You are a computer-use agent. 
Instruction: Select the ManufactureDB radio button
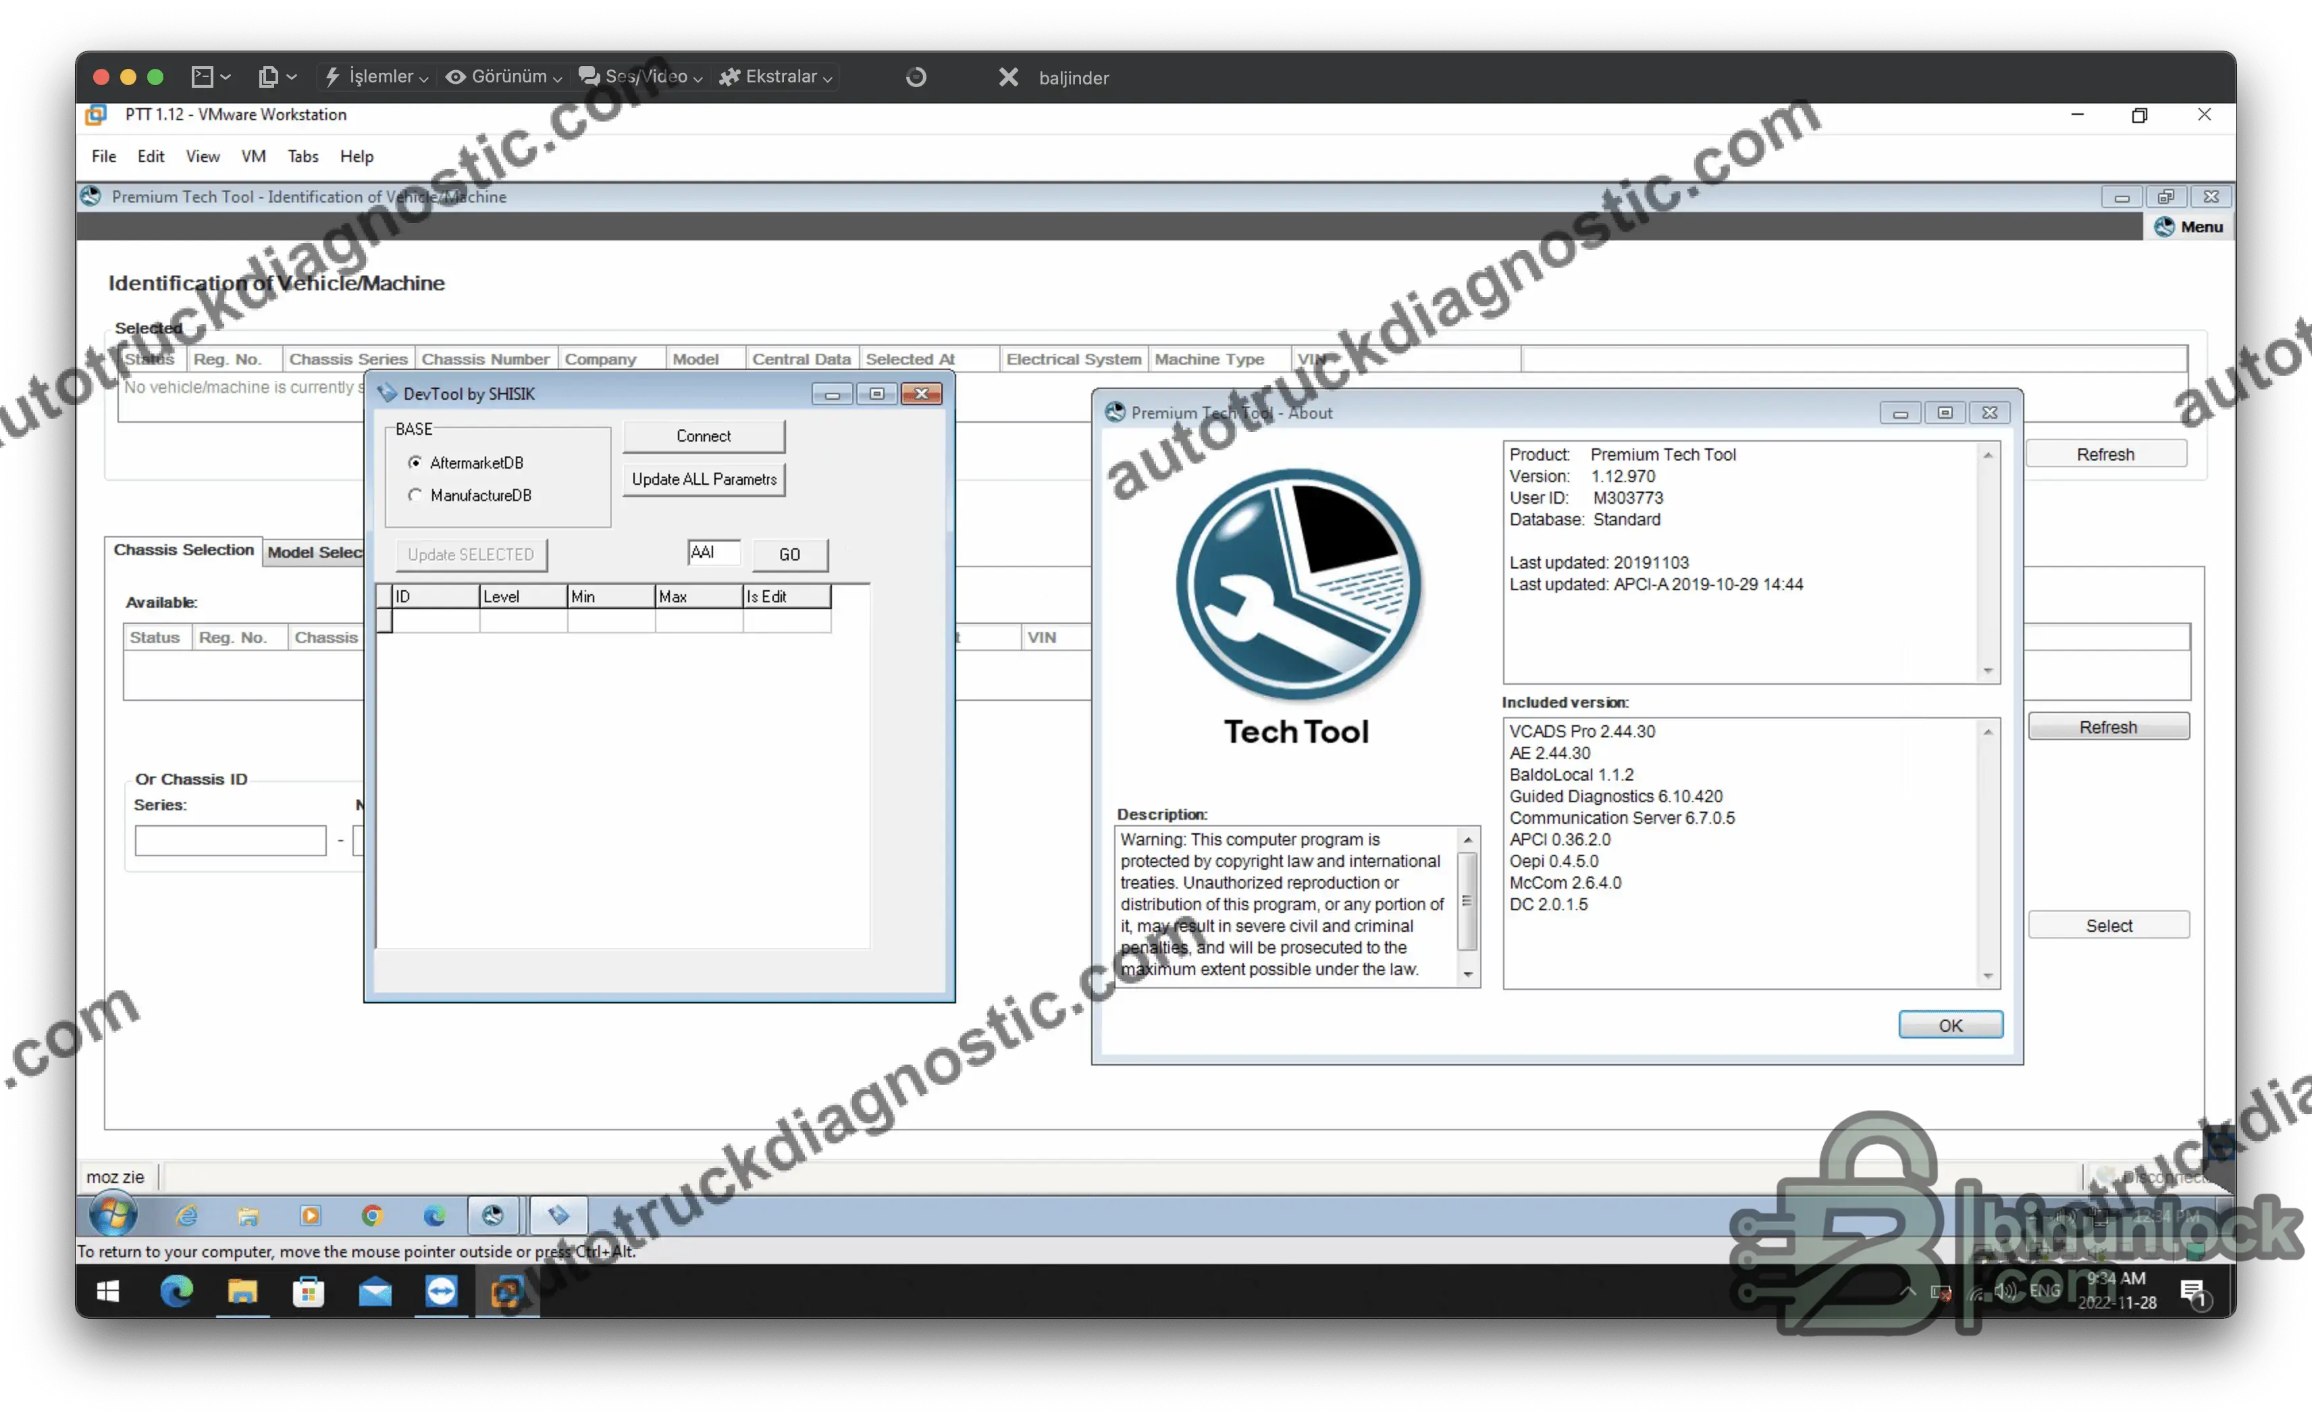pyautogui.click(x=415, y=494)
